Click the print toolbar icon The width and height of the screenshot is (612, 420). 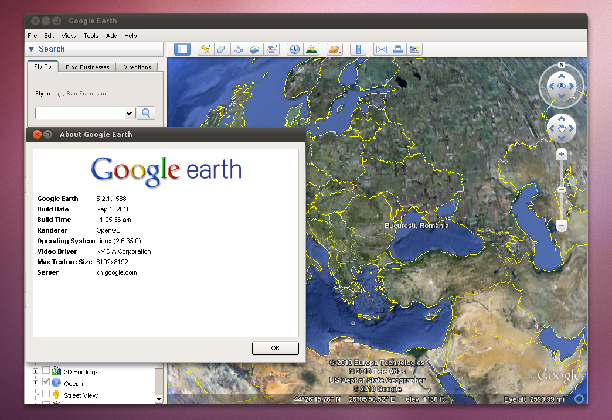coord(397,49)
